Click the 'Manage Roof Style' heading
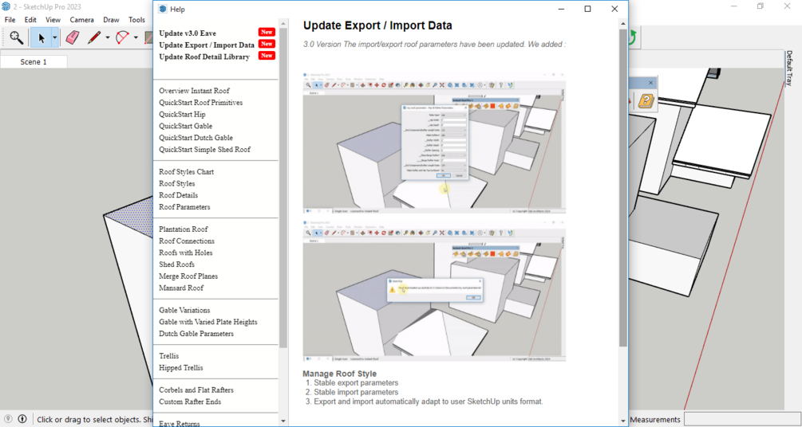Viewport: 802px width, 427px height. 340,374
